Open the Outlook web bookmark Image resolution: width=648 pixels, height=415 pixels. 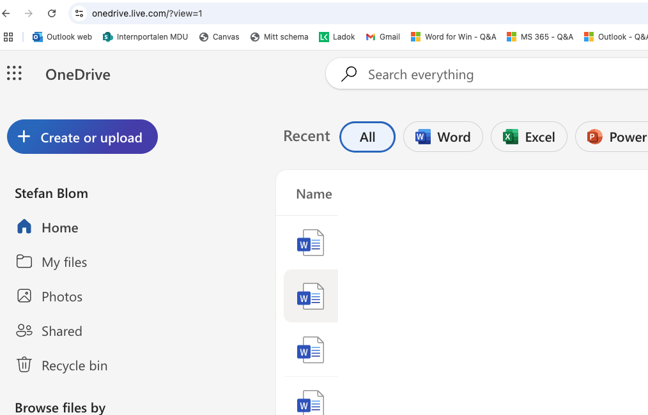pos(62,37)
